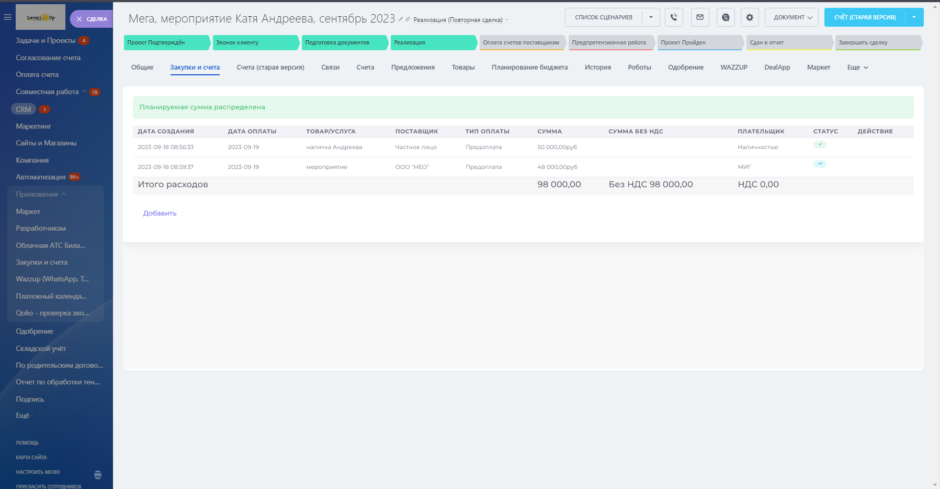This screenshot has width=940, height=489.
Task: Click the phone call icon button
Action: 674,17
